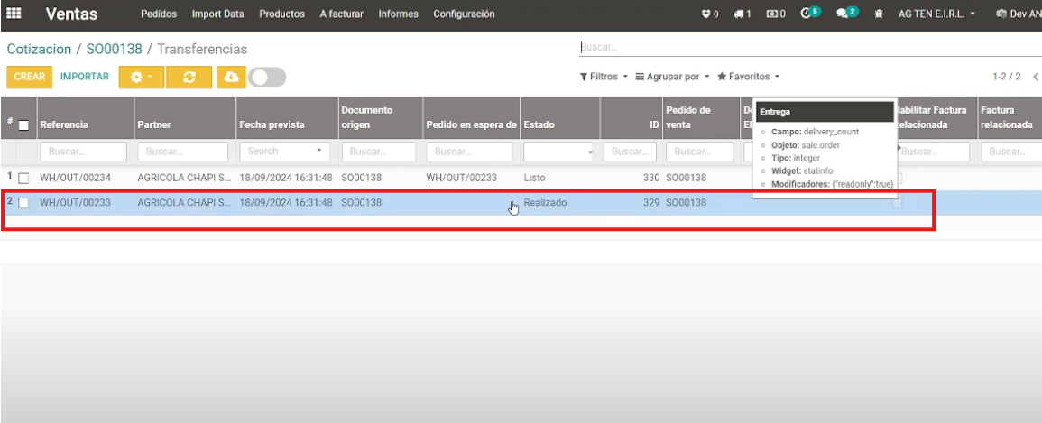Click the IMPORTAR button
This screenshot has width=1042, height=423.
[85, 77]
